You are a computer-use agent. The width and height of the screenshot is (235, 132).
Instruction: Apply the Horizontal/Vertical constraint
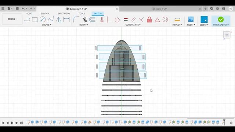(x=102, y=19)
